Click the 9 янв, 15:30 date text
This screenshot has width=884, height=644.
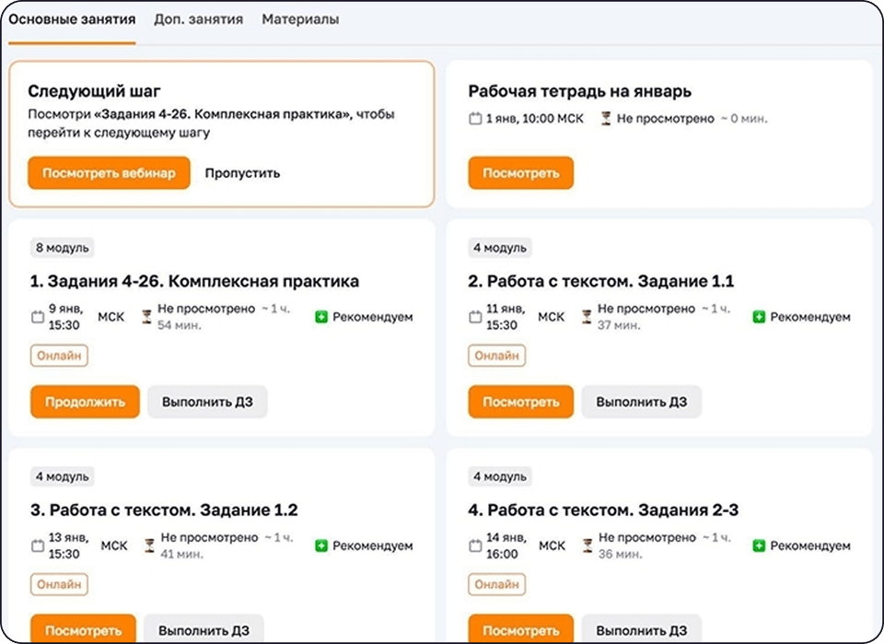coord(66,317)
